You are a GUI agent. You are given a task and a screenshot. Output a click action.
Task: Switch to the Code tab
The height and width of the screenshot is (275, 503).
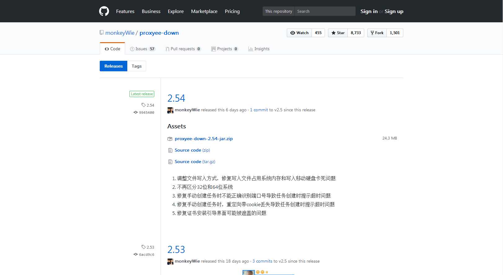[112, 49]
